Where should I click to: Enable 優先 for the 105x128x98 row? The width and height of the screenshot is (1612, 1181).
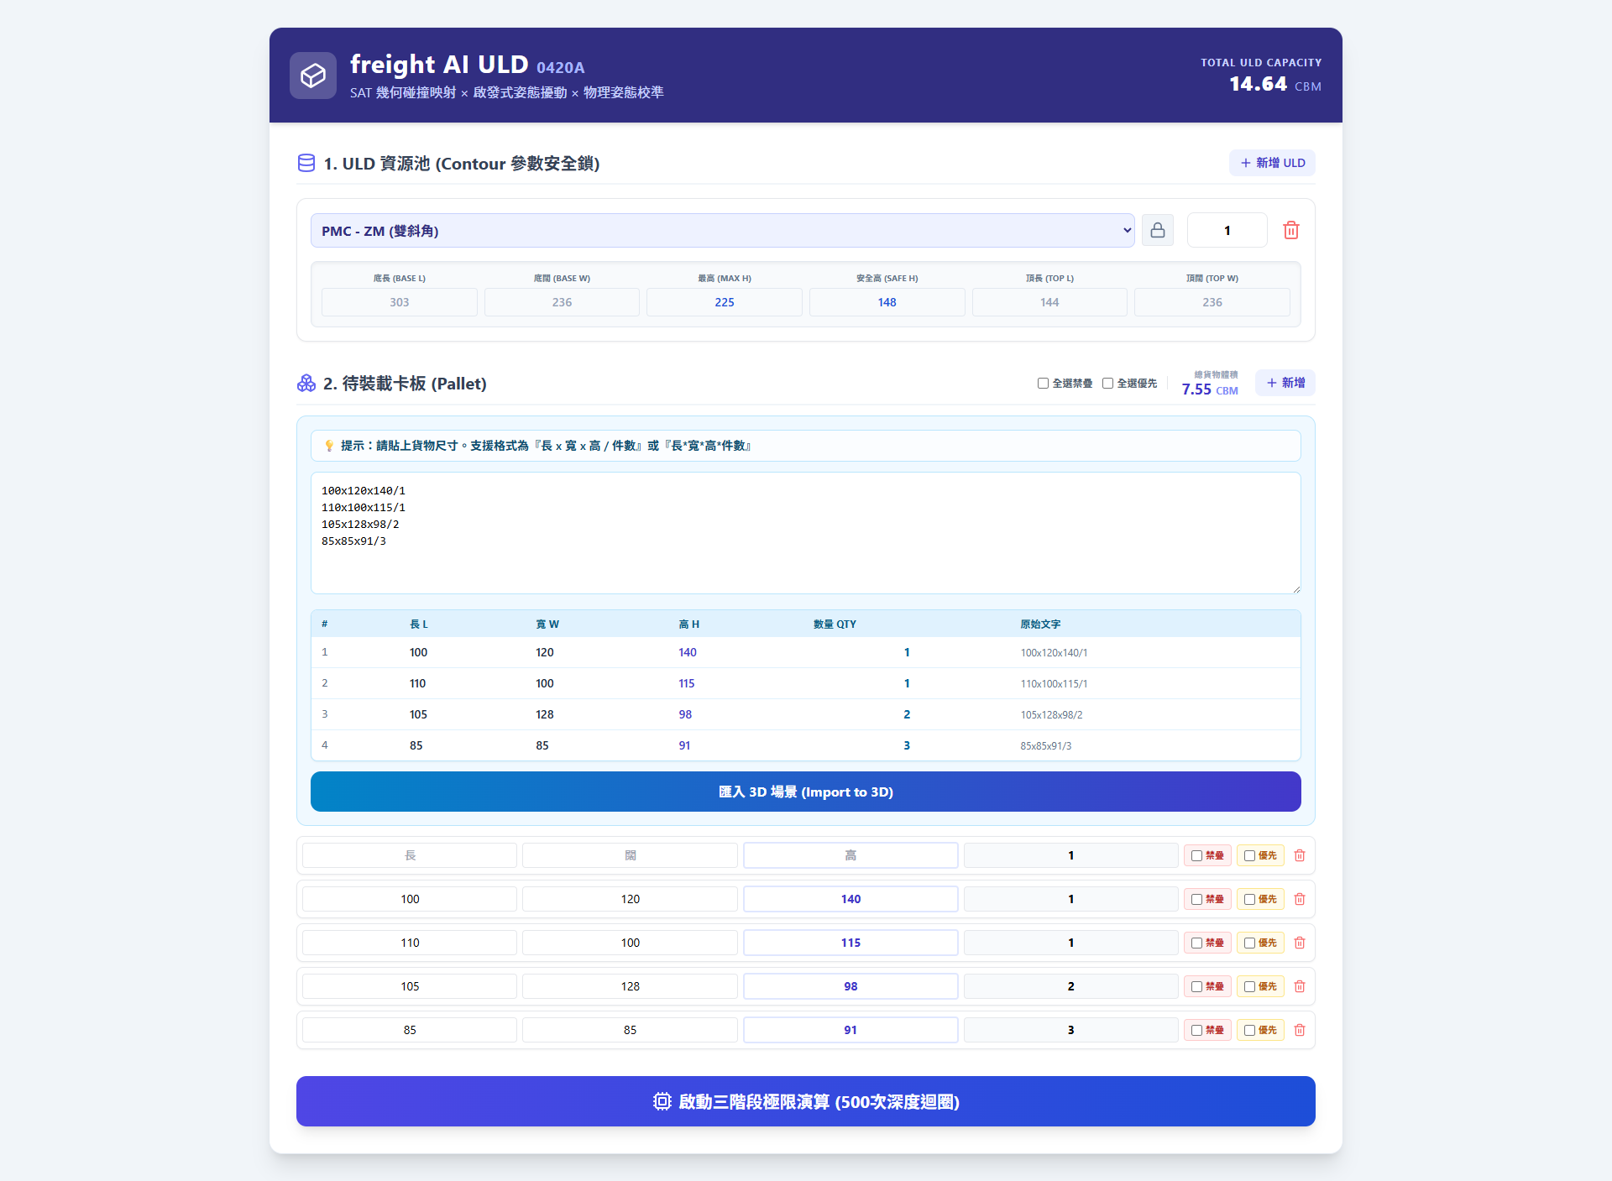[1249, 986]
